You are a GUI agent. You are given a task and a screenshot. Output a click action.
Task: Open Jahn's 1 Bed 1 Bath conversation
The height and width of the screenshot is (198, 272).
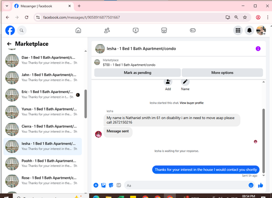click(43, 77)
